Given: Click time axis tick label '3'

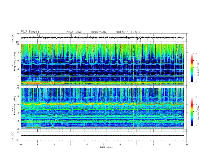Looking at the screenshot, I should pyautogui.click(x=71, y=145).
